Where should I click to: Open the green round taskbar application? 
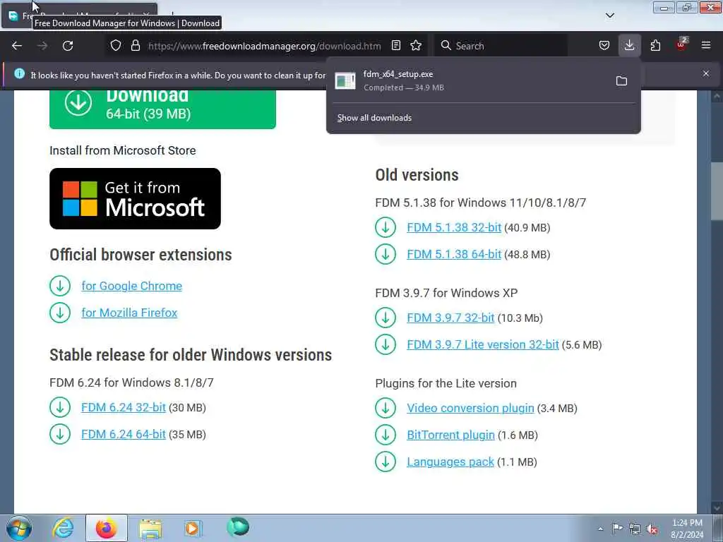pyautogui.click(x=237, y=526)
